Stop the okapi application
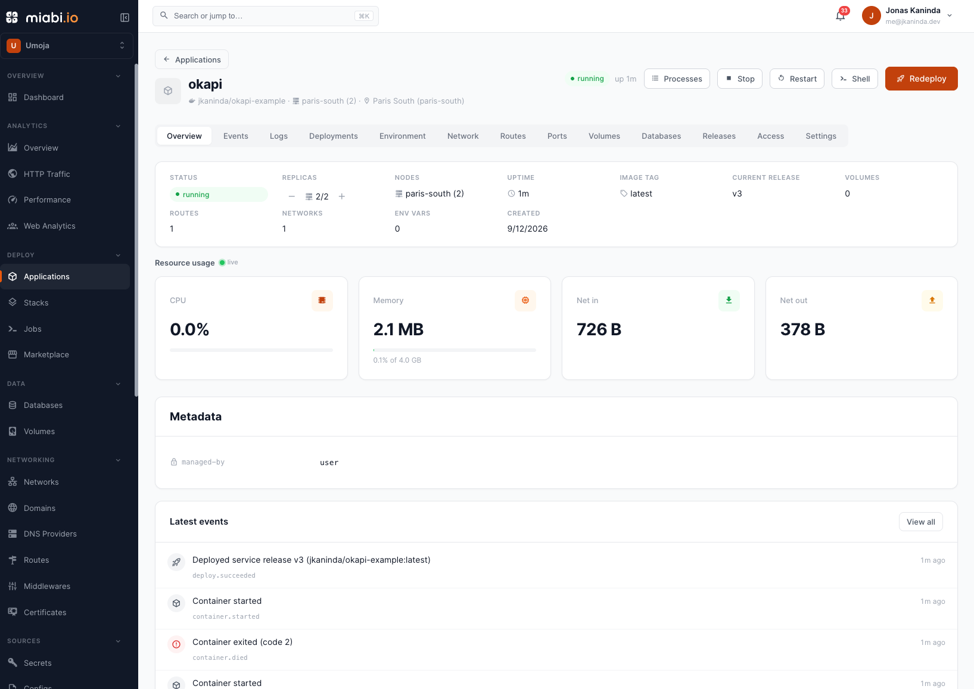Screen dimensions: 974x689 coord(740,79)
